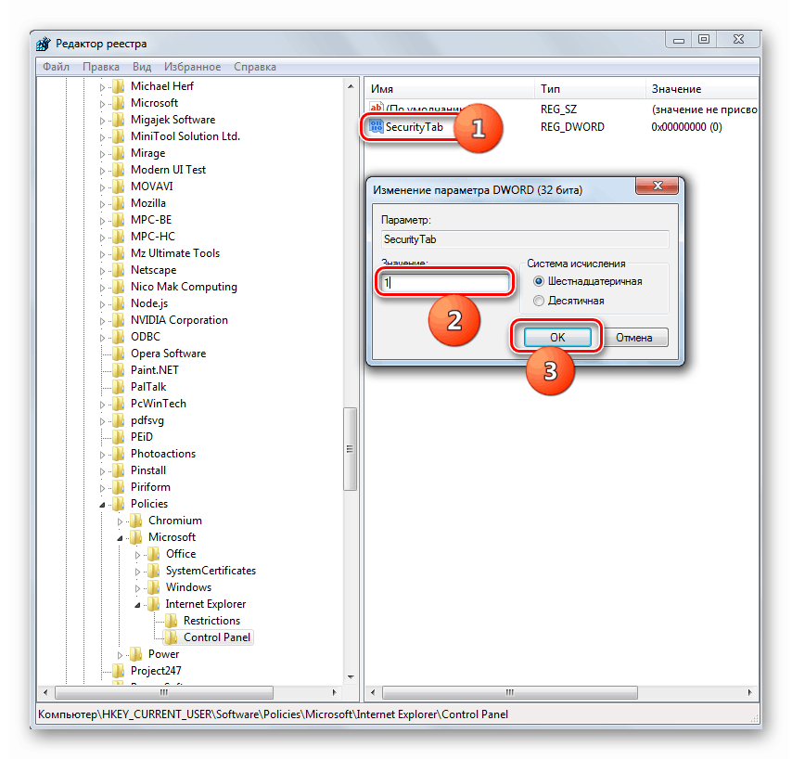Select the SystemCertificates folder icon
Screen dimensions: 792x759
pos(154,571)
